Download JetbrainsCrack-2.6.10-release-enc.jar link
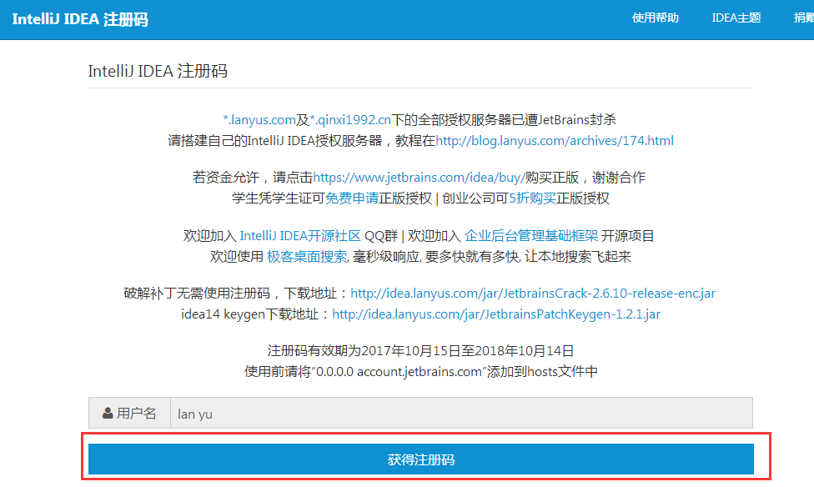Image resolution: width=814 pixels, height=487 pixels. [x=533, y=294]
